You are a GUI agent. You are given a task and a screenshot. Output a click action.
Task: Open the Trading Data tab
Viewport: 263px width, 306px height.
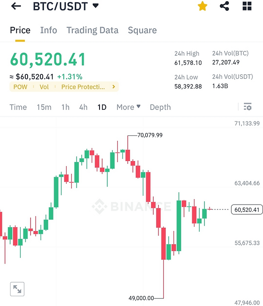[92, 30]
